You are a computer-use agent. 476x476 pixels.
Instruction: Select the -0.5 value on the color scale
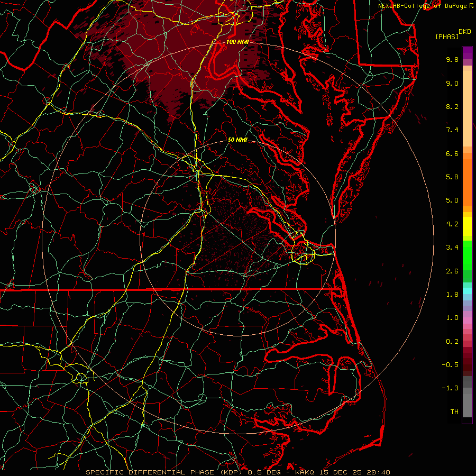click(x=450, y=365)
